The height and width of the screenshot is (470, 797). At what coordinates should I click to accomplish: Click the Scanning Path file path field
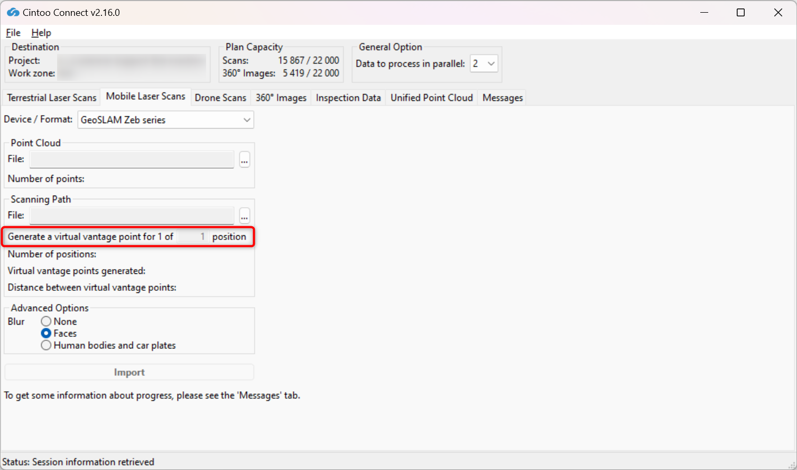(x=132, y=216)
